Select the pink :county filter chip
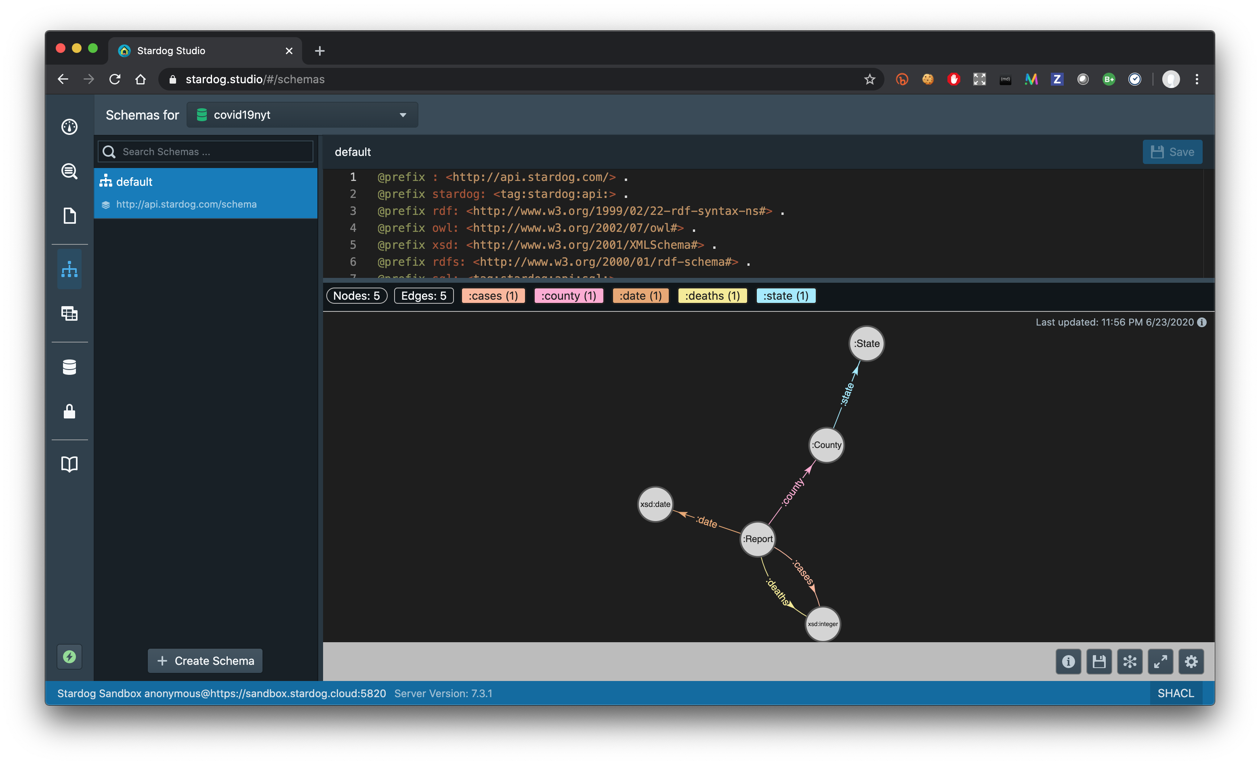This screenshot has width=1260, height=765. pos(569,296)
